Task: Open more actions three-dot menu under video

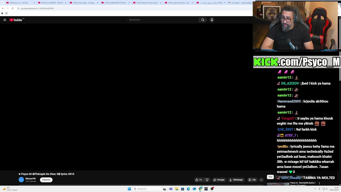Action: pyautogui.click(x=261, y=180)
